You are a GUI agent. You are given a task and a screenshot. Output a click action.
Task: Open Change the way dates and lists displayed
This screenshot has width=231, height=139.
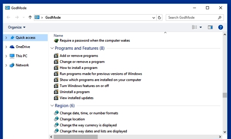(93, 131)
